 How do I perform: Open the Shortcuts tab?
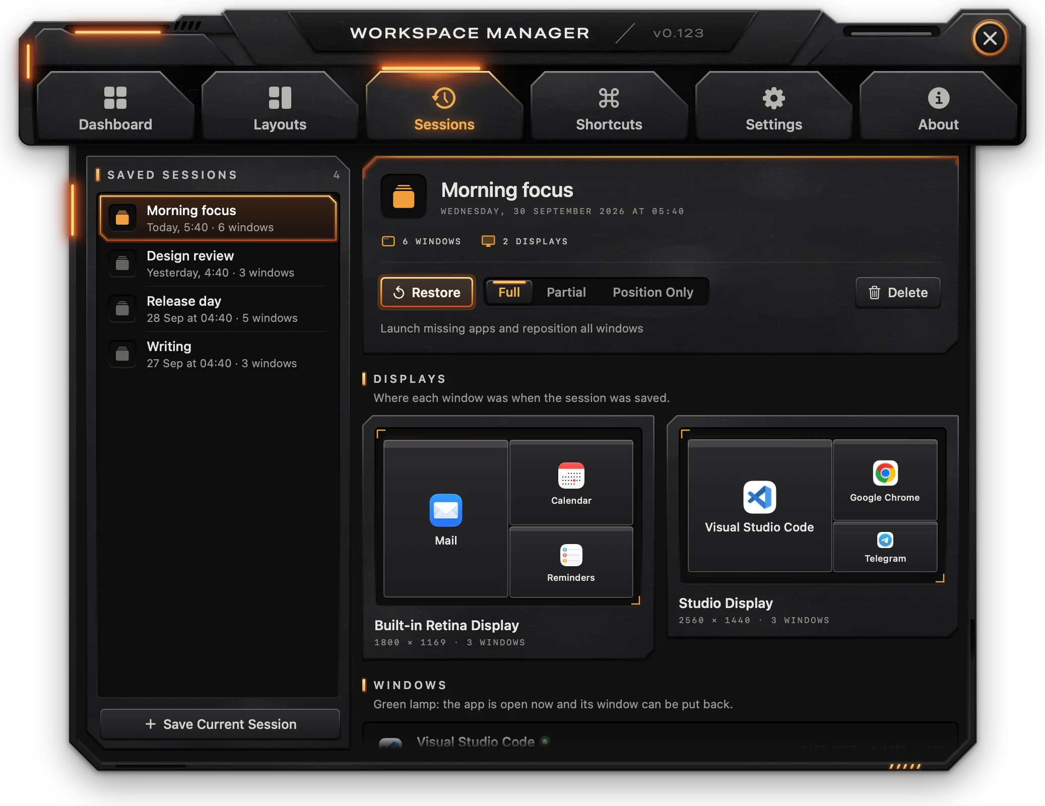pos(609,107)
